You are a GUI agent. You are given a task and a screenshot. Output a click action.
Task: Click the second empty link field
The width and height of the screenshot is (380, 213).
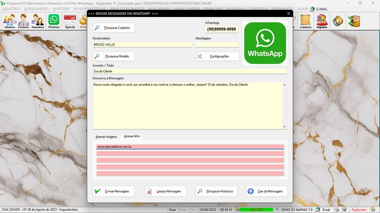coord(190,153)
